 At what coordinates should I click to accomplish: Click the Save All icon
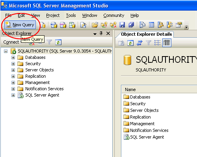tap(131, 25)
